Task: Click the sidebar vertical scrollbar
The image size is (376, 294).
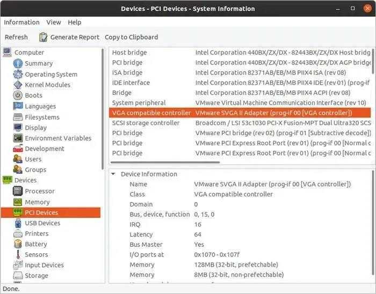Action: pyautogui.click(x=103, y=109)
